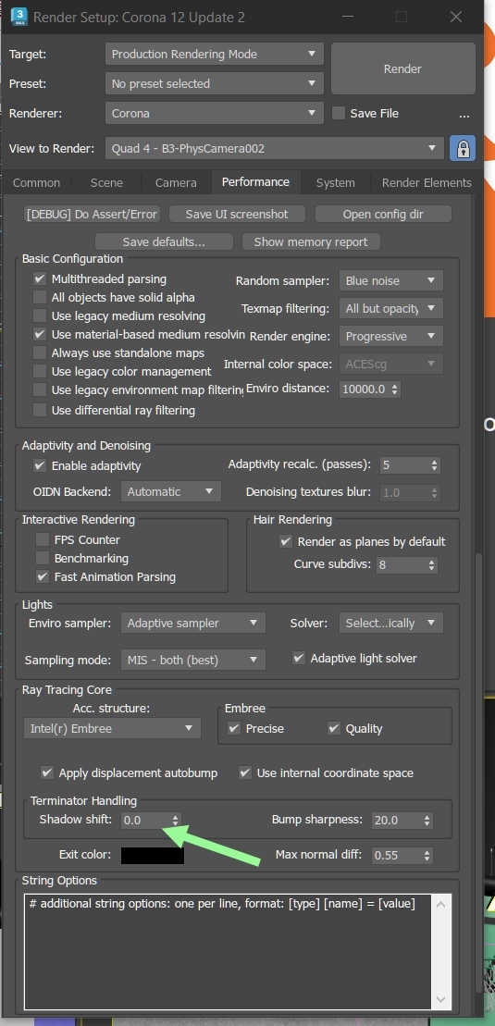Open the Preset dropdown
Screen dimensions: 495x1026
(x=214, y=84)
